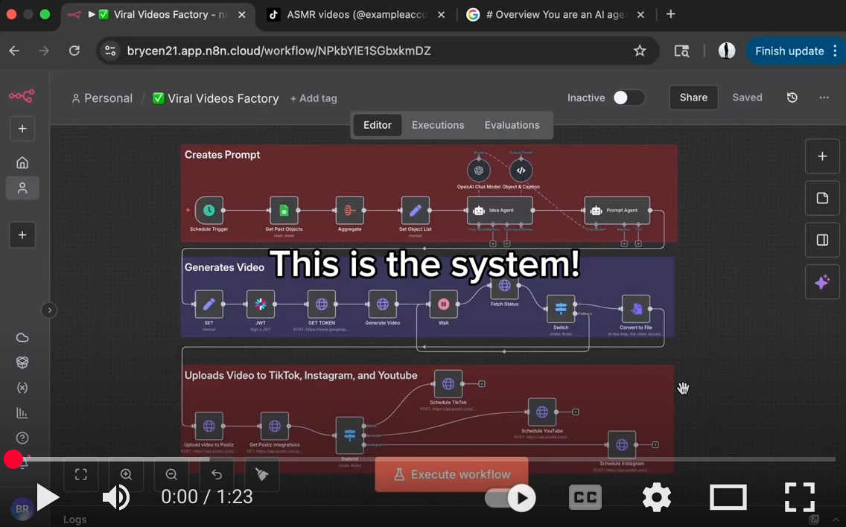The width and height of the screenshot is (846, 527).
Task: Click the Schedule Trigger node
Action: [x=209, y=211]
